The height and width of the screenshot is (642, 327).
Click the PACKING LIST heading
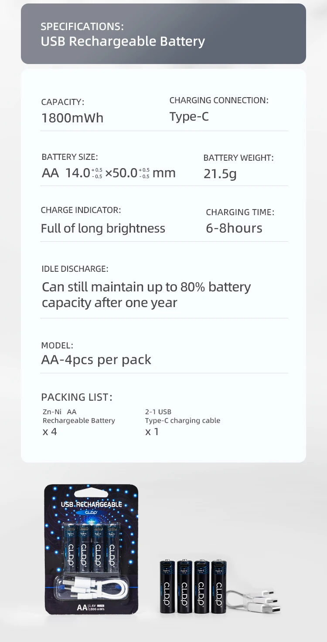point(76,397)
